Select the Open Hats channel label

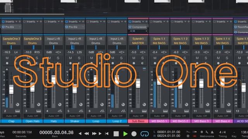(33, 121)
